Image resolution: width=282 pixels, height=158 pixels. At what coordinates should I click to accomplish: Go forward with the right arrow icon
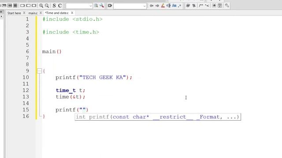tap(157, 6)
